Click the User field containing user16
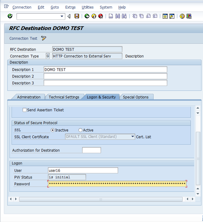This screenshot has height=222, width=203. point(83,170)
